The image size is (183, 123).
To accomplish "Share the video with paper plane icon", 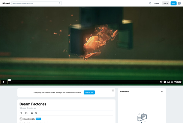I will (21, 113).
